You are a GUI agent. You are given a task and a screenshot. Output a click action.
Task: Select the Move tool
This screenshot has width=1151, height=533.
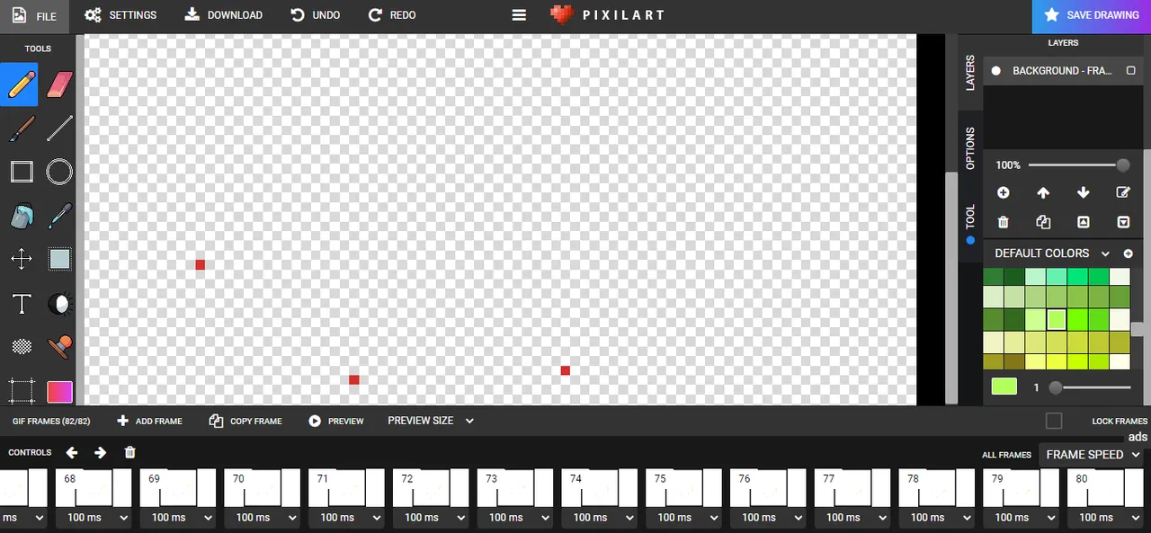(x=21, y=260)
